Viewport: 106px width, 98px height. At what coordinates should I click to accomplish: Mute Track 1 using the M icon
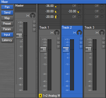tap(58, 43)
